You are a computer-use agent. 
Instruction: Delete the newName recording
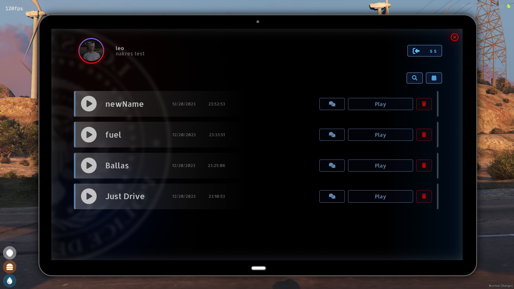[x=424, y=104]
